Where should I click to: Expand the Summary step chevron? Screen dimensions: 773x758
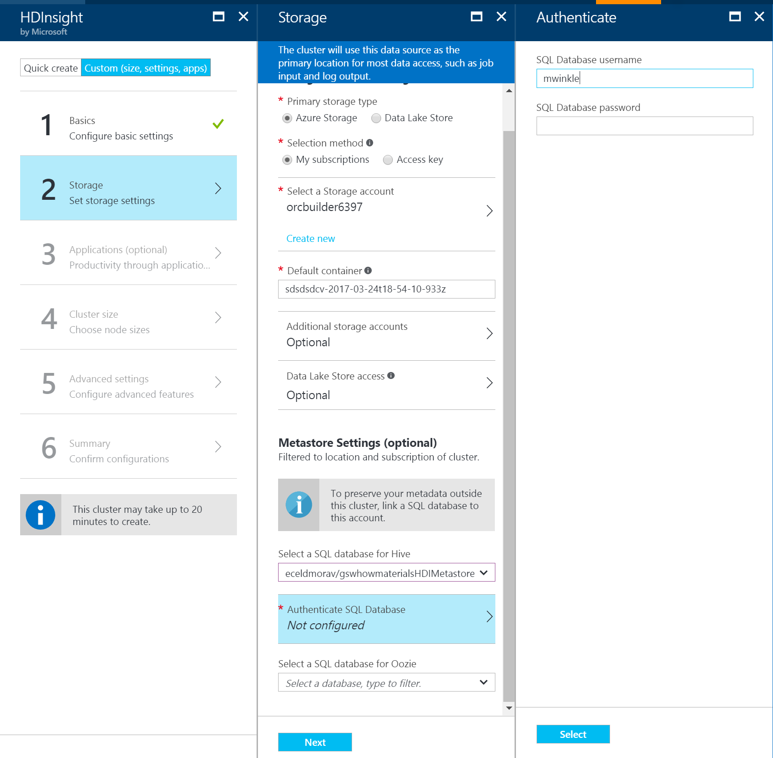pyautogui.click(x=218, y=447)
